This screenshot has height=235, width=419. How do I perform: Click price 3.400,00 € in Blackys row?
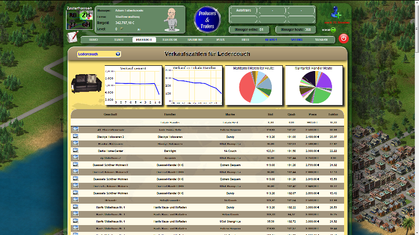(312, 137)
